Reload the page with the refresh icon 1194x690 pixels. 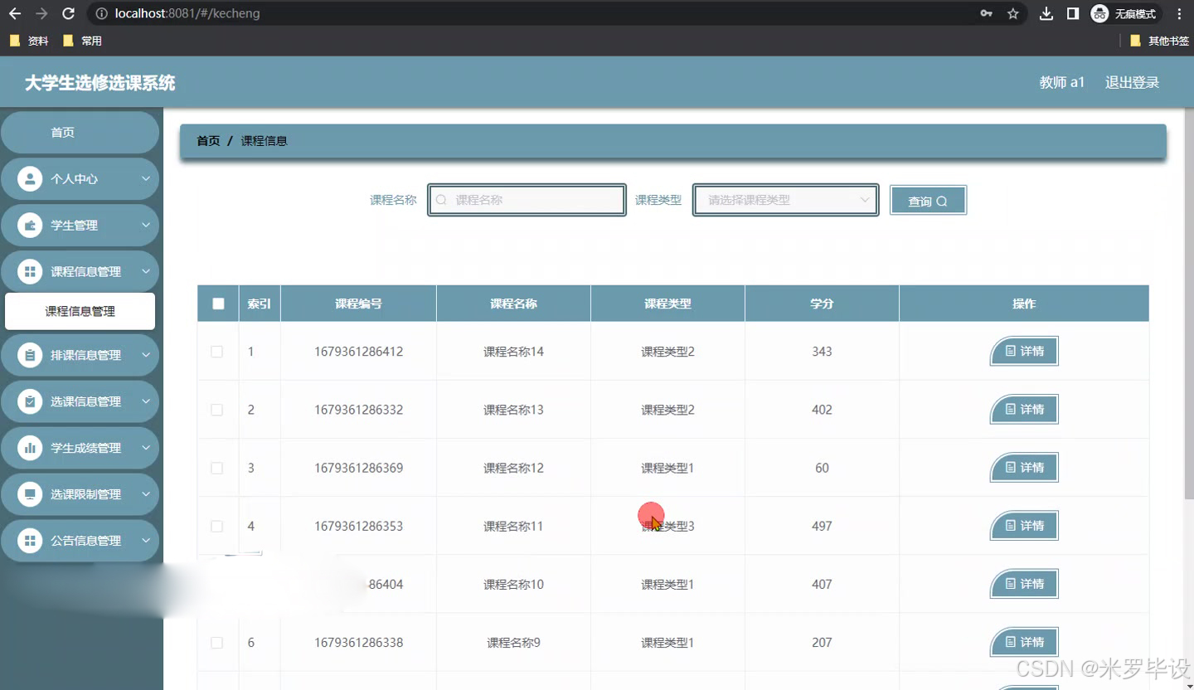coord(69,13)
